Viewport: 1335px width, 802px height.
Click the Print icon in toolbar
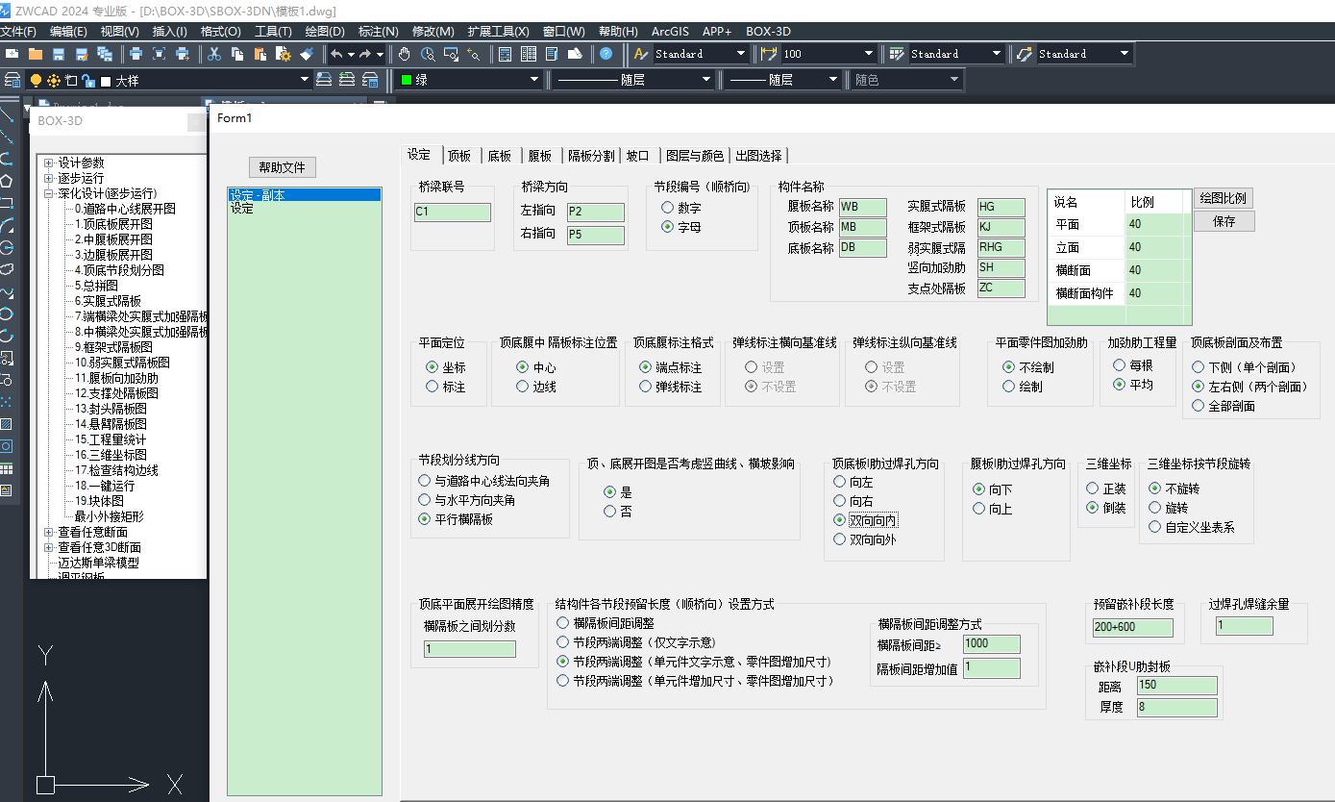tap(136, 54)
